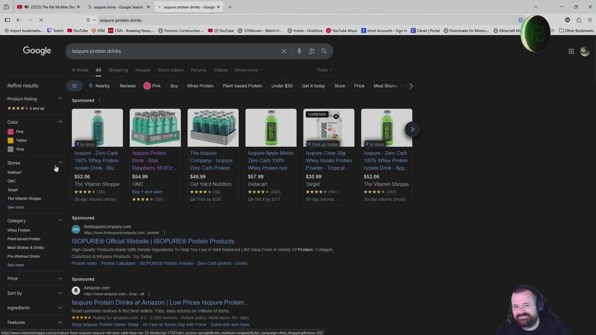Open Isopure Apple Melon Instacart product image
Viewport: 596px width, 335px height.
point(271,128)
